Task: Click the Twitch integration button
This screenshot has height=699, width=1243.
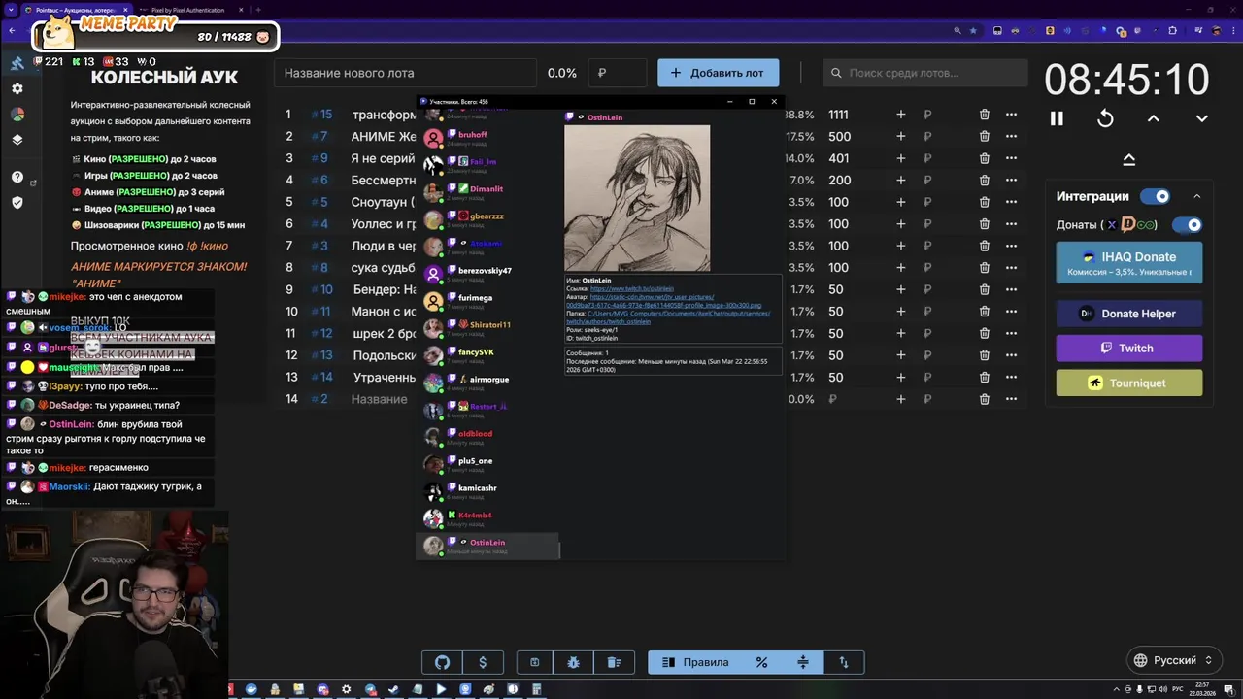Action: point(1129,348)
